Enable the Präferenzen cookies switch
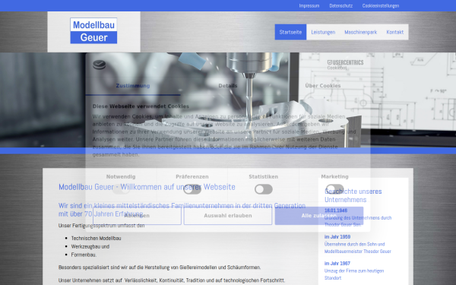Viewport: 456px width, 285px height. pyautogui.click(x=192, y=189)
